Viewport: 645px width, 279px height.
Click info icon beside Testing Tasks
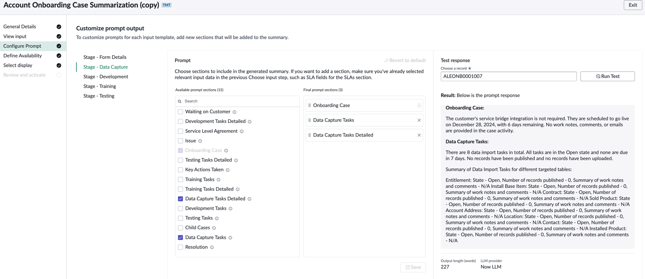216,218
